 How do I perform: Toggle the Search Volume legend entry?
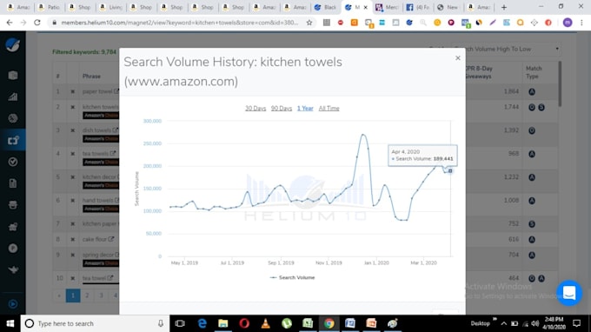click(293, 278)
